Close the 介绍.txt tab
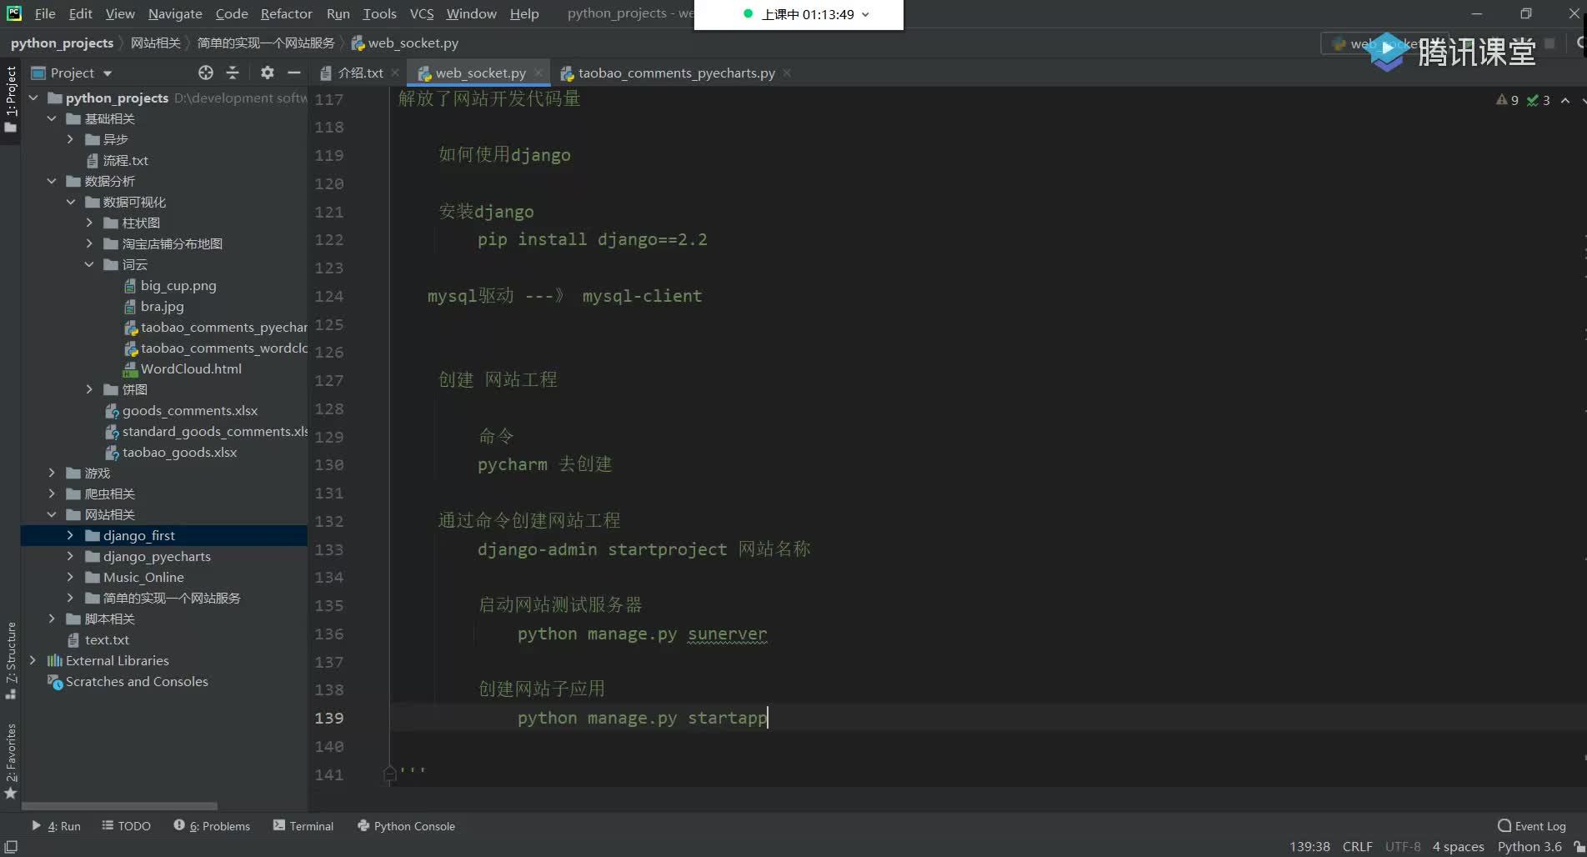Screen dimensions: 1587x857 [x=395, y=73]
